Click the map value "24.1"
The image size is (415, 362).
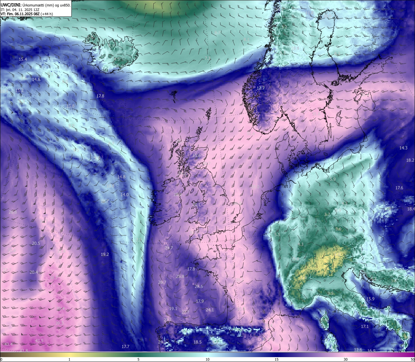tap(210, 310)
